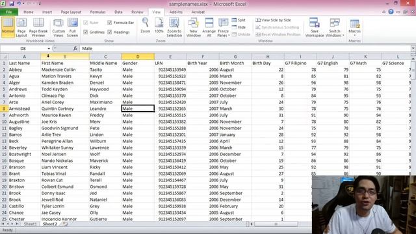Switch to the Data tab
The image size is (416, 234).
tap(118, 12)
